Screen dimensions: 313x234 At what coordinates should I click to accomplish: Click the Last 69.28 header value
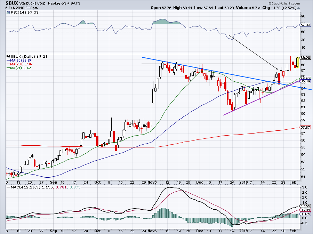pos(225,8)
